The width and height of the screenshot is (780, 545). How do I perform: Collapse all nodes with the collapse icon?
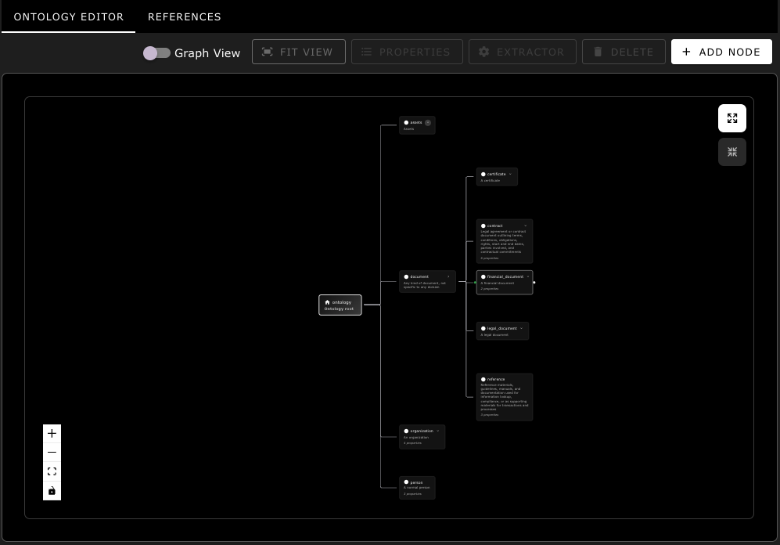click(x=731, y=152)
